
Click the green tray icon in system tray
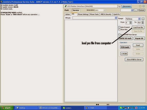pyautogui.click(x=121, y=108)
